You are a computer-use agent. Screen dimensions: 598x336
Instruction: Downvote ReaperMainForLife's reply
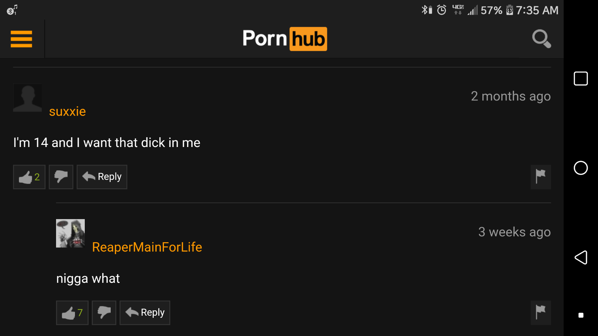[104, 313]
